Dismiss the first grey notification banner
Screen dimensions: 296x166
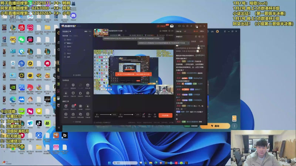(162, 39)
